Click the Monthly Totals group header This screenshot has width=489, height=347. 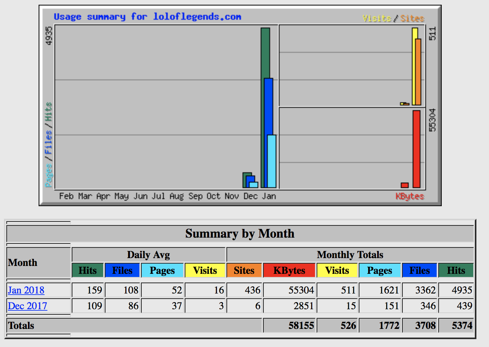(x=350, y=255)
